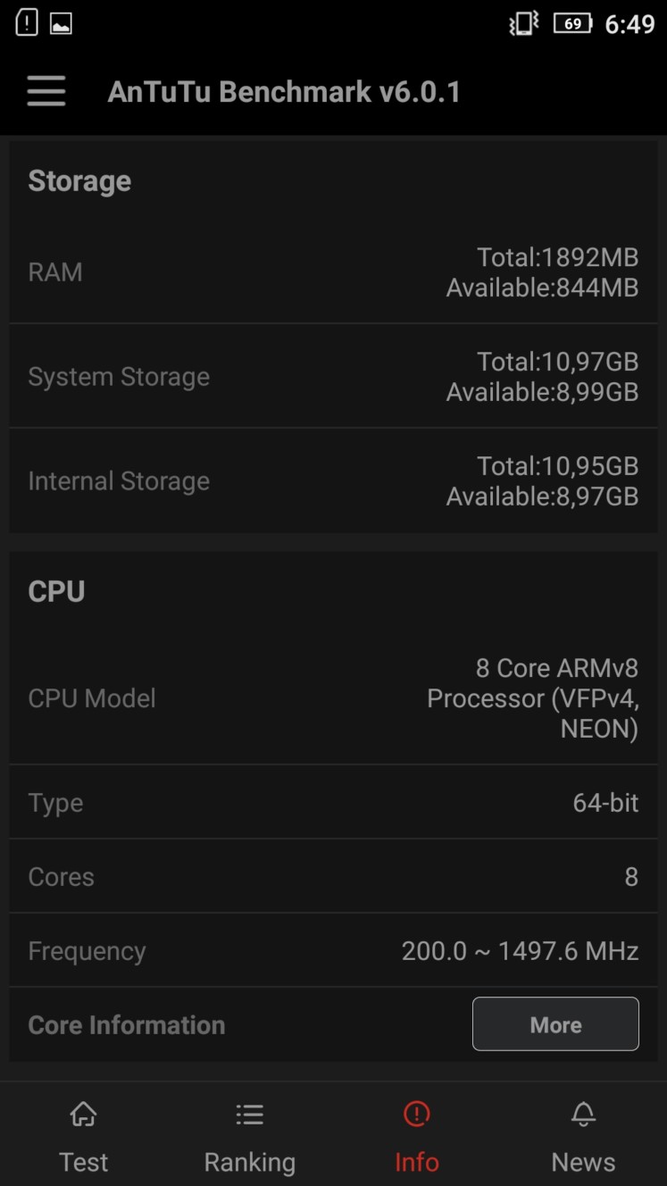This screenshot has height=1186, width=667.
Task: Select the RAM storage row
Action: coord(333,271)
